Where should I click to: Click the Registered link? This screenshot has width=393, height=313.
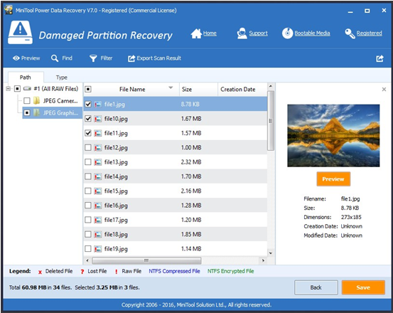369,33
